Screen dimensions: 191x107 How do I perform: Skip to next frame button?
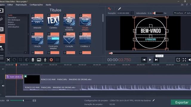(x=156, y=60)
